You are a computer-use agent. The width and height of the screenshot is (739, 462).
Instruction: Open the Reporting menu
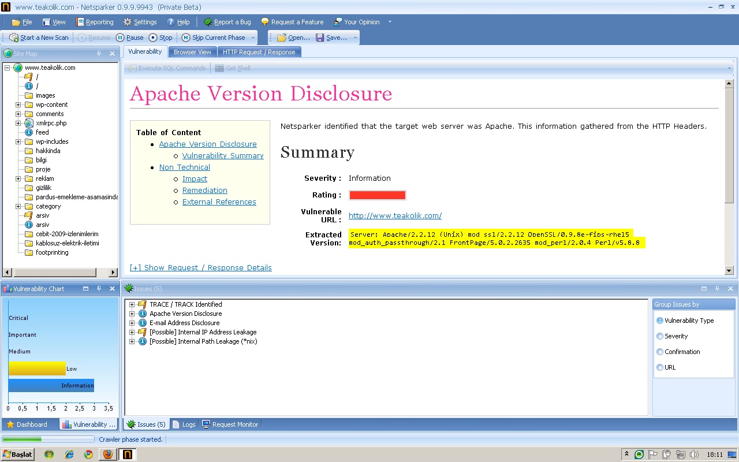click(x=94, y=22)
